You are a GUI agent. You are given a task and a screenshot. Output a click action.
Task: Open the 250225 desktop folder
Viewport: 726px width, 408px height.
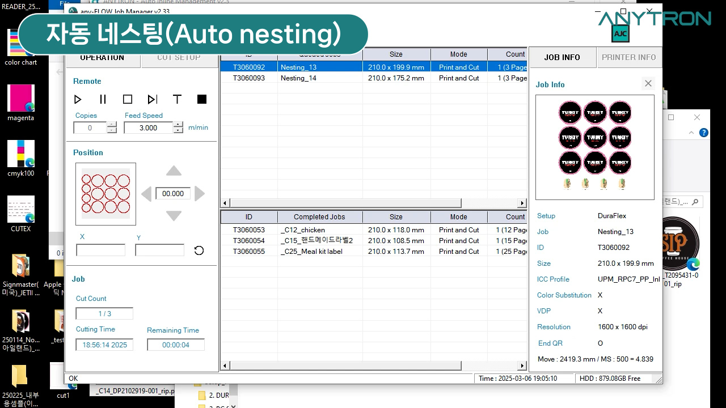(x=20, y=385)
